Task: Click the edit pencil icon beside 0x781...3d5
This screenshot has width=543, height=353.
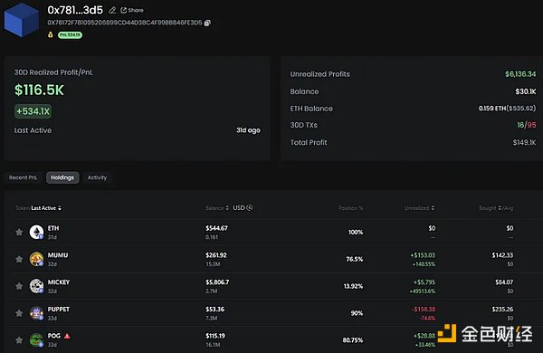Action: tap(112, 10)
